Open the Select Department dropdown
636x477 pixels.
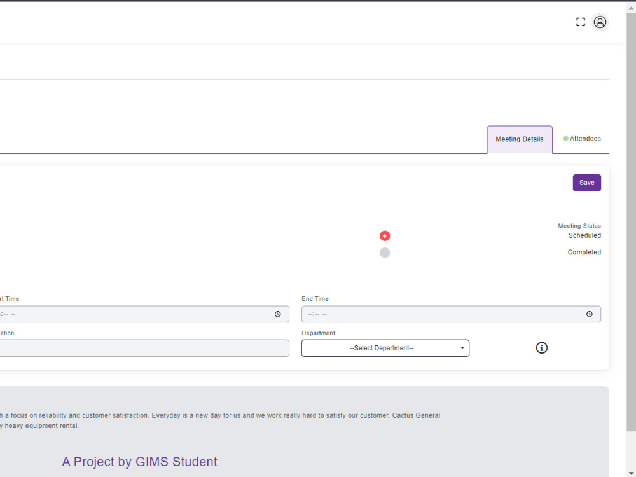pyautogui.click(x=385, y=348)
